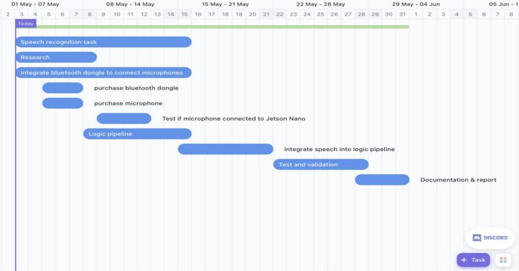Select the Documentation & report bar
The image size is (519, 271).
click(382, 180)
